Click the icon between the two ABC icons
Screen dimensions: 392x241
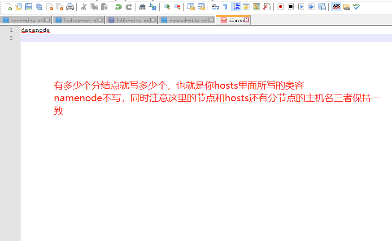(346, 7)
